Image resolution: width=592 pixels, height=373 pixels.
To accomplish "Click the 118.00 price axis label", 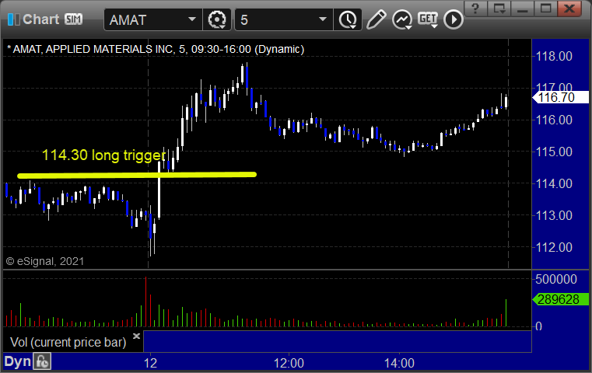I will (554, 57).
